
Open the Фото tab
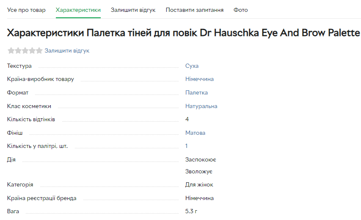coord(241,10)
